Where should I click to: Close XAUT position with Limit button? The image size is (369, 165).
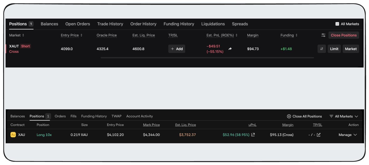tap(334, 49)
